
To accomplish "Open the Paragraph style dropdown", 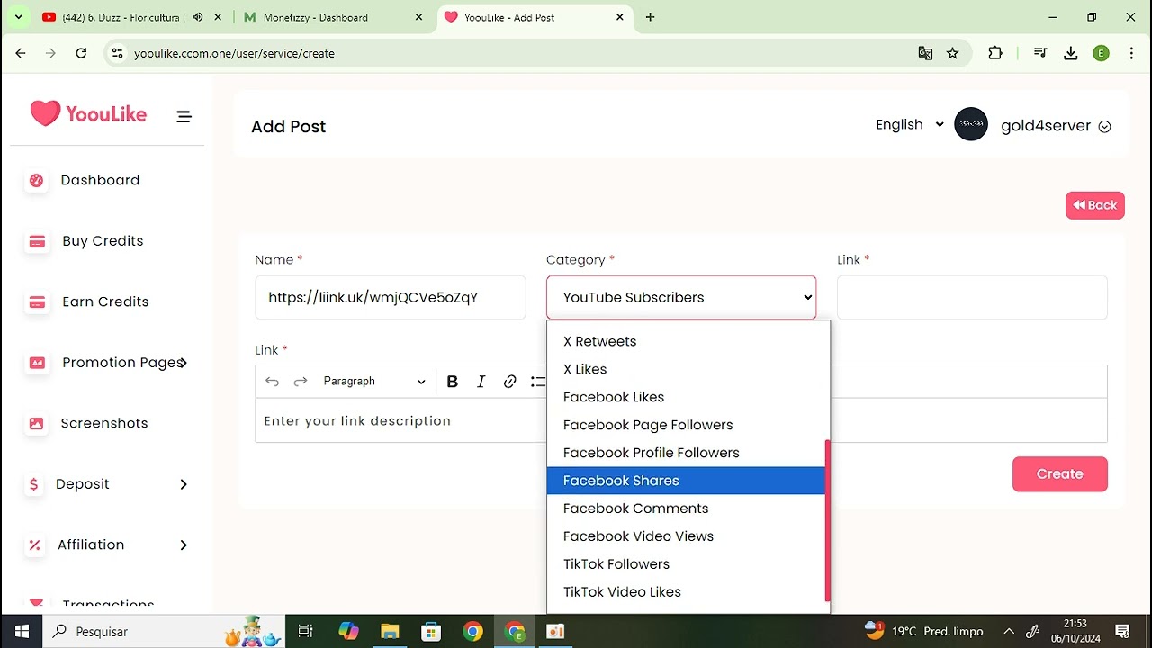I will 373,382.
